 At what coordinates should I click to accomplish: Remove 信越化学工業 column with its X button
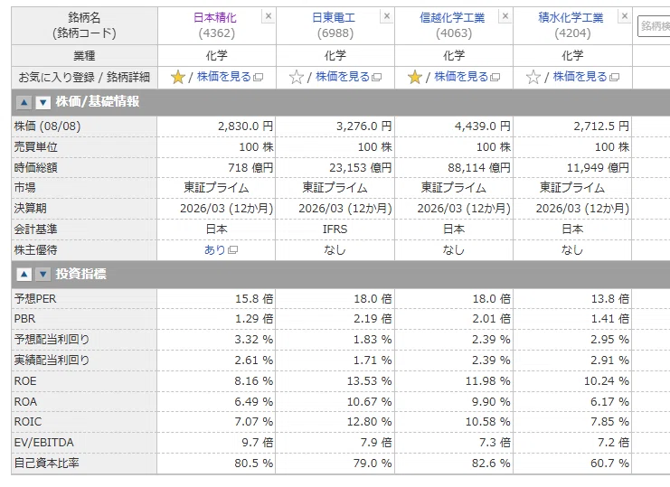tap(505, 16)
